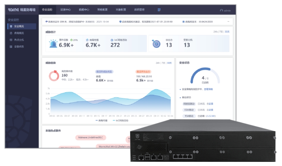The width and height of the screenshot is (282, 166).
Task: Select 30天 range in 威胁统计 panel
Action: point(227,32)
